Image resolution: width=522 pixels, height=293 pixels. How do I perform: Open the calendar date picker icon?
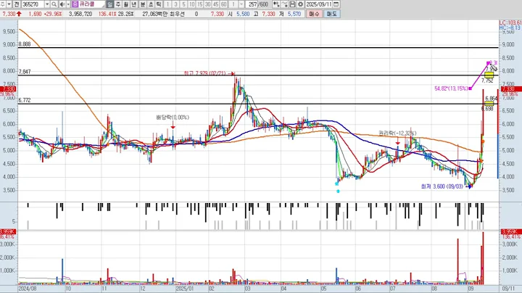(x=336, y=4)
